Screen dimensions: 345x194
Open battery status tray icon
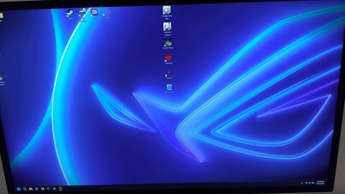coord(313,183)
